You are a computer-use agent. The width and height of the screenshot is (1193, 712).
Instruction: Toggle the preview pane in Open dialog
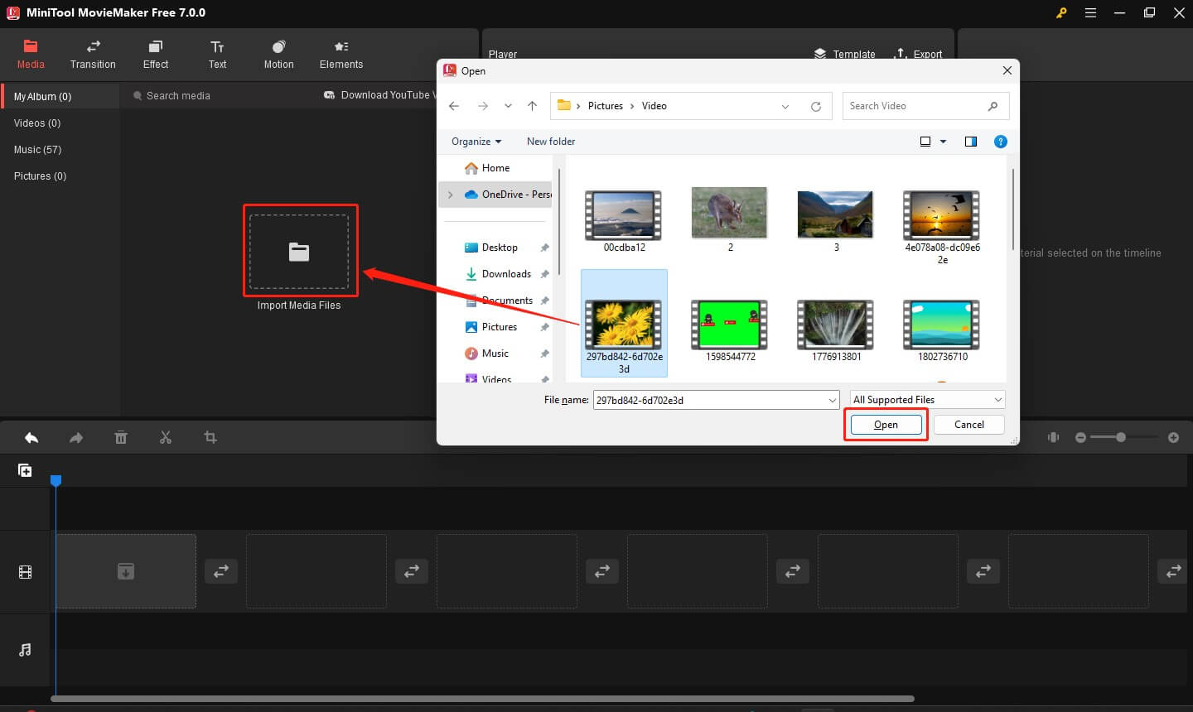[971, 142]
